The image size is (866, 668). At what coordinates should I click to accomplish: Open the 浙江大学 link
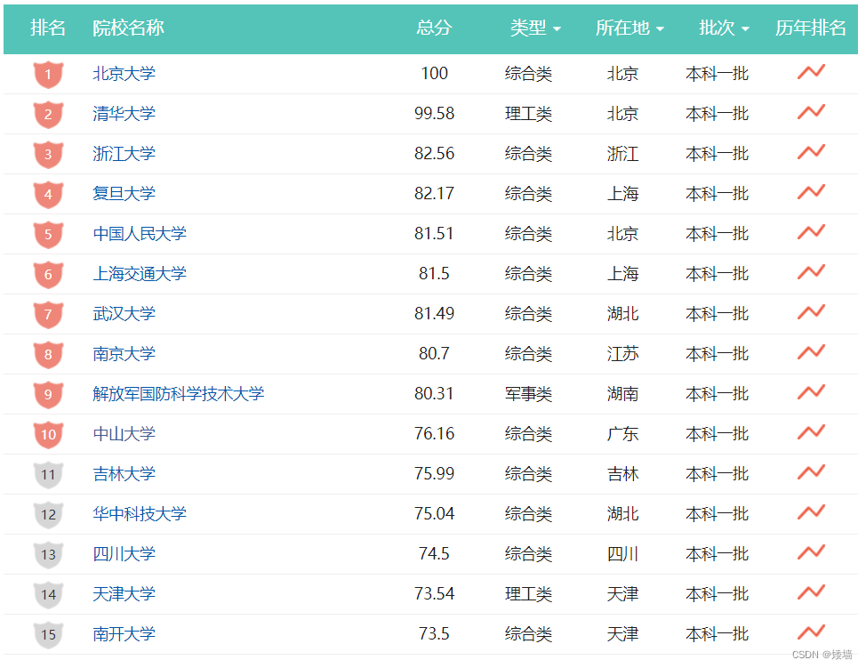tap(124, 154)
